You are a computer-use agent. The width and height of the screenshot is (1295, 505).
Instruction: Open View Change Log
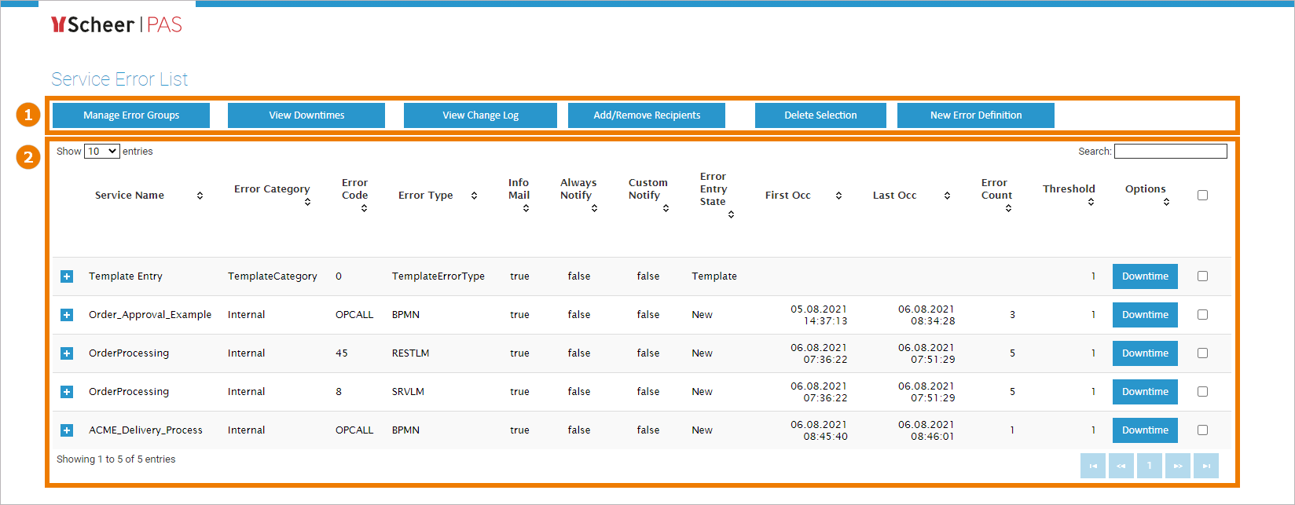click(x=480, y=115)
